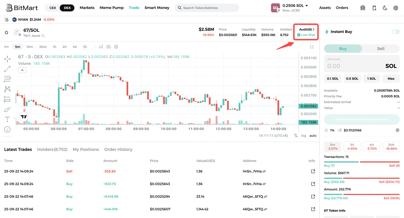Switch to Order History tab

pos(118,150)
